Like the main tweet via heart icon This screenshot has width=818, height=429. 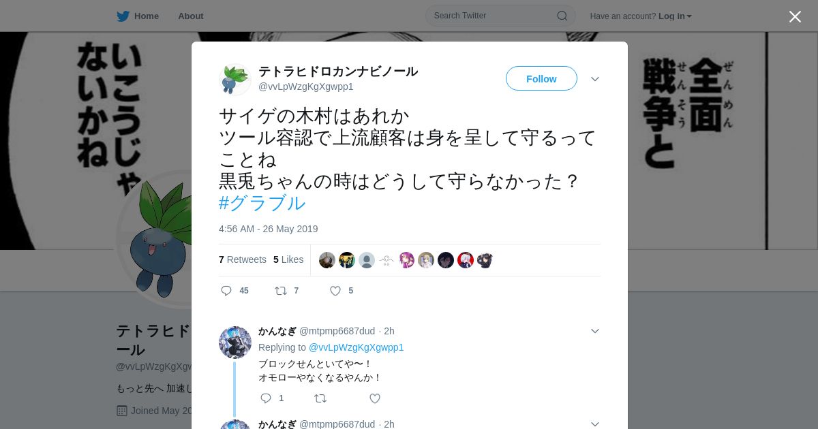point(335,291)
